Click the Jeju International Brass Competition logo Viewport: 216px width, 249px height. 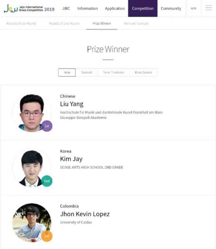point(29,9)
